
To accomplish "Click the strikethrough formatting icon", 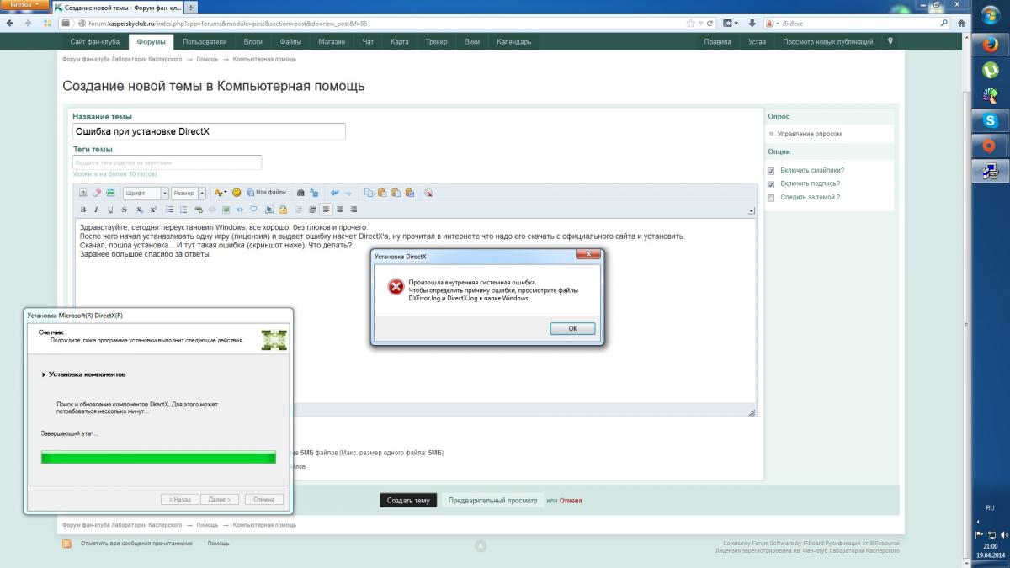I will [125, 210].
